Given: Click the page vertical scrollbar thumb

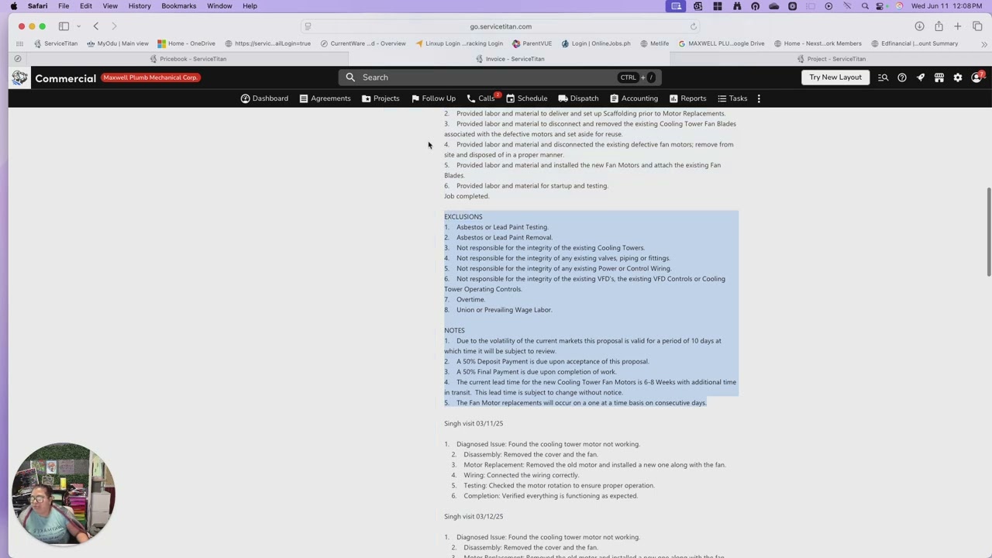Looking at the screenshot, I should click(988, 232).
